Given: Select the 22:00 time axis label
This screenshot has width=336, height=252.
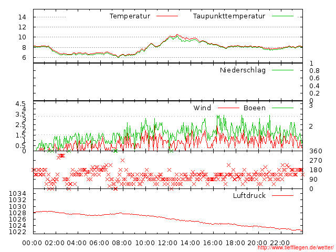Looking at the screenshot, I should point(280,243).
